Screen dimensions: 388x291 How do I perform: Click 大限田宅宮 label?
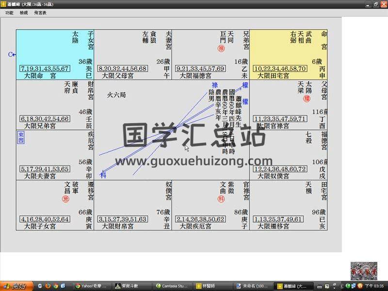(x=273, y=76)
